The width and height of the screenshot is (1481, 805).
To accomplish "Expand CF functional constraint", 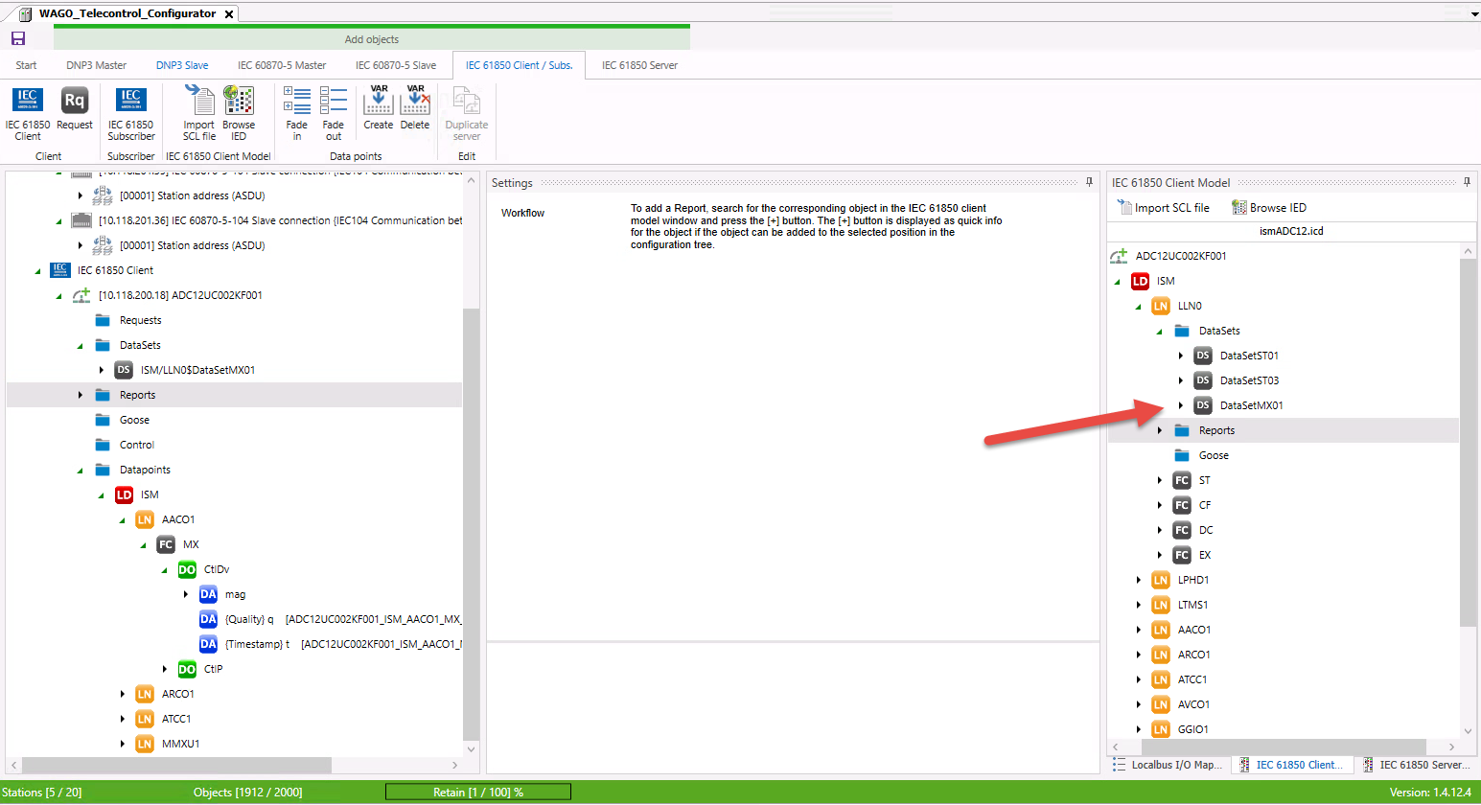I will (x=1160, y=505).
